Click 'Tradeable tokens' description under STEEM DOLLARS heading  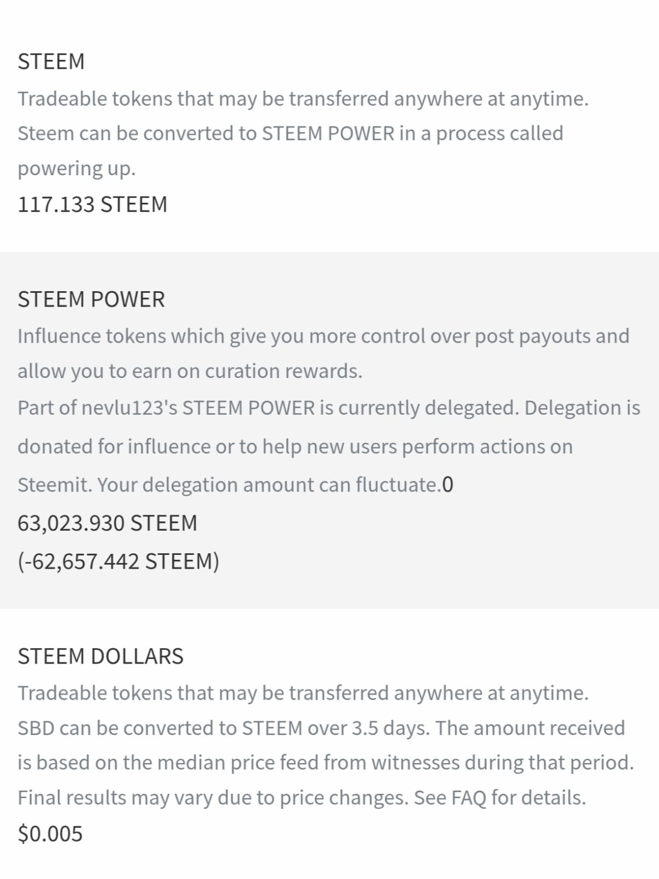303,693
